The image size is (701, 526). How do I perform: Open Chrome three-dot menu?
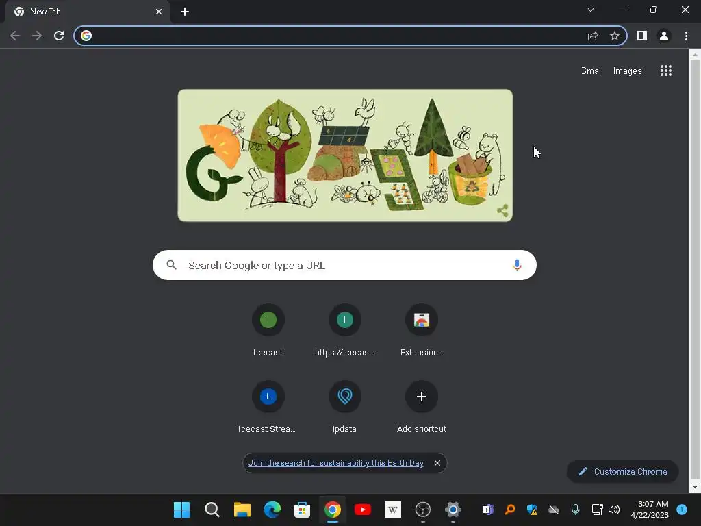pos(686,36)
